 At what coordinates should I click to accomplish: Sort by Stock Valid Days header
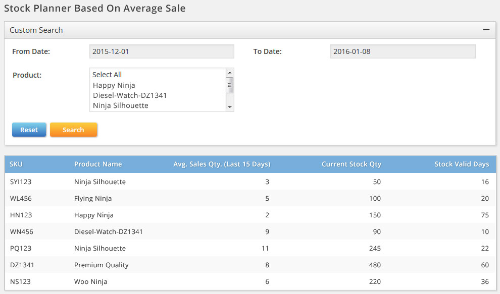tap(462, 164)
